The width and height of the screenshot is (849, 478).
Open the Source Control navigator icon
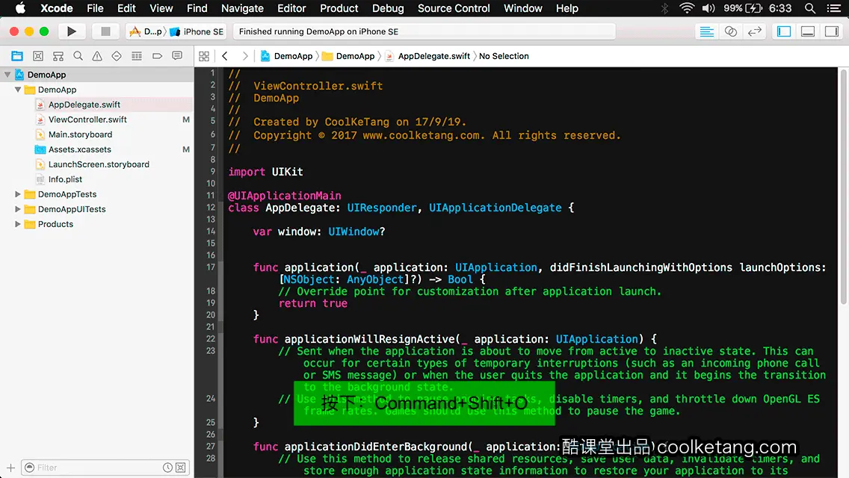(38, 56)
